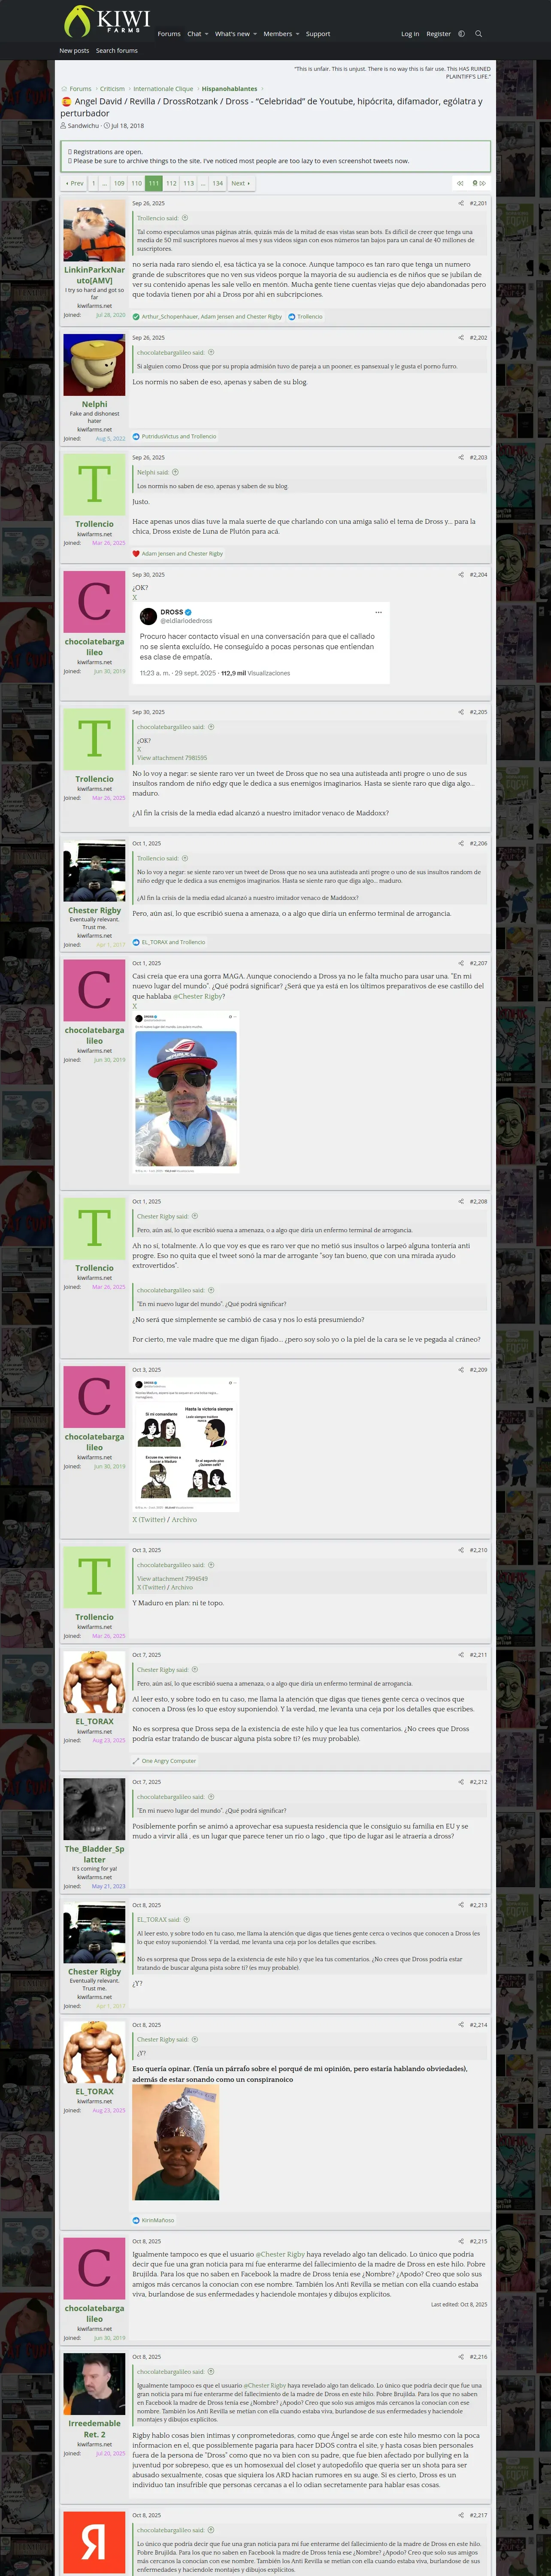Open the Internationale Clique breadcrumb

point(163,89)
